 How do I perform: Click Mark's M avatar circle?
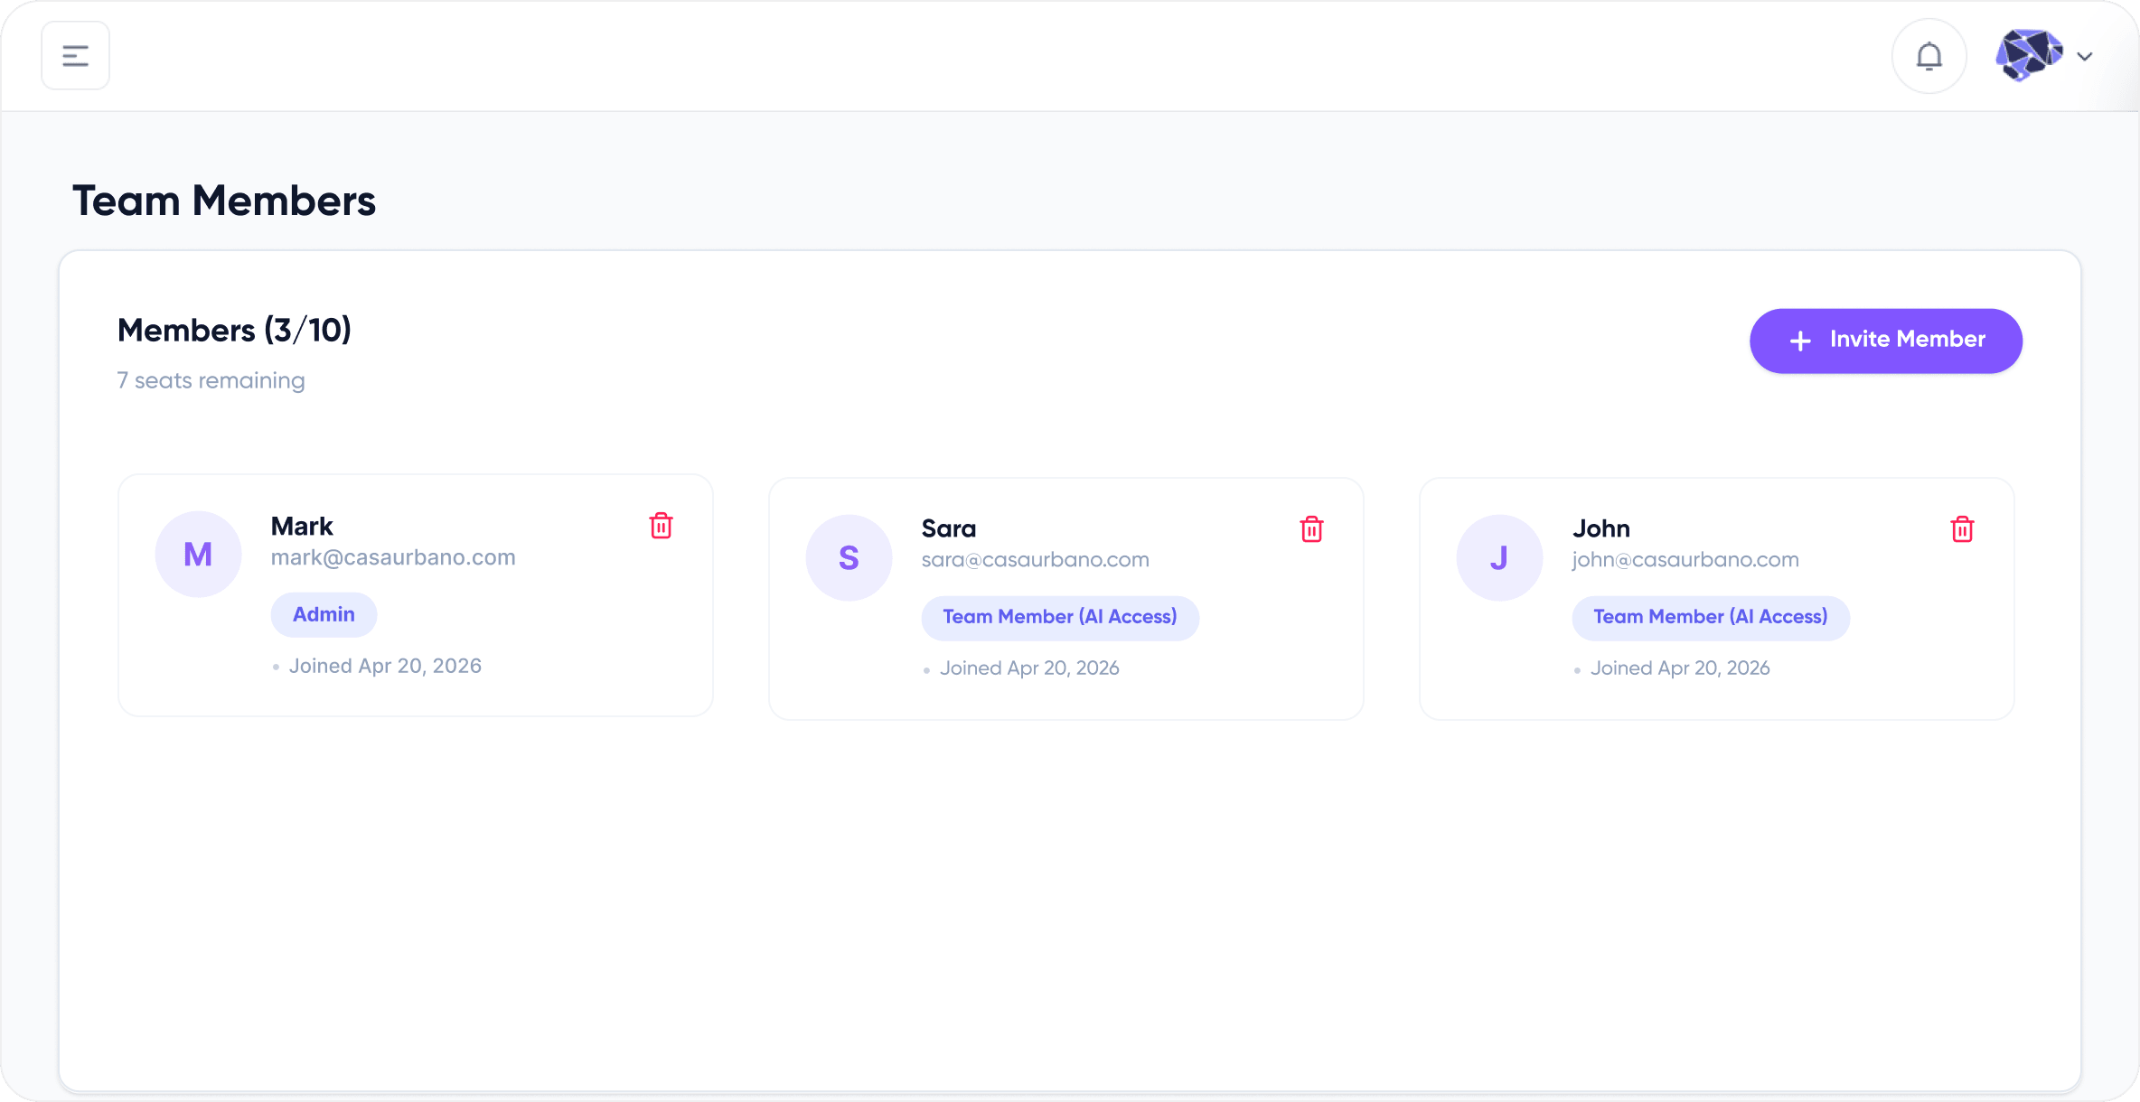[x=198, y=554]
